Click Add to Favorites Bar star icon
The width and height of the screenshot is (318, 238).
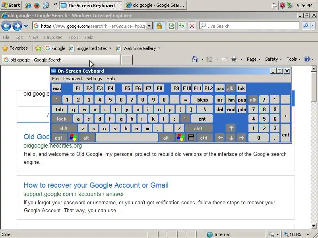tap(38, 48)
